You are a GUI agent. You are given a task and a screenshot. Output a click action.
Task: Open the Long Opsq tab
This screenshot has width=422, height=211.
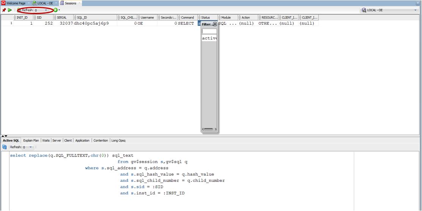pos(118,140)
